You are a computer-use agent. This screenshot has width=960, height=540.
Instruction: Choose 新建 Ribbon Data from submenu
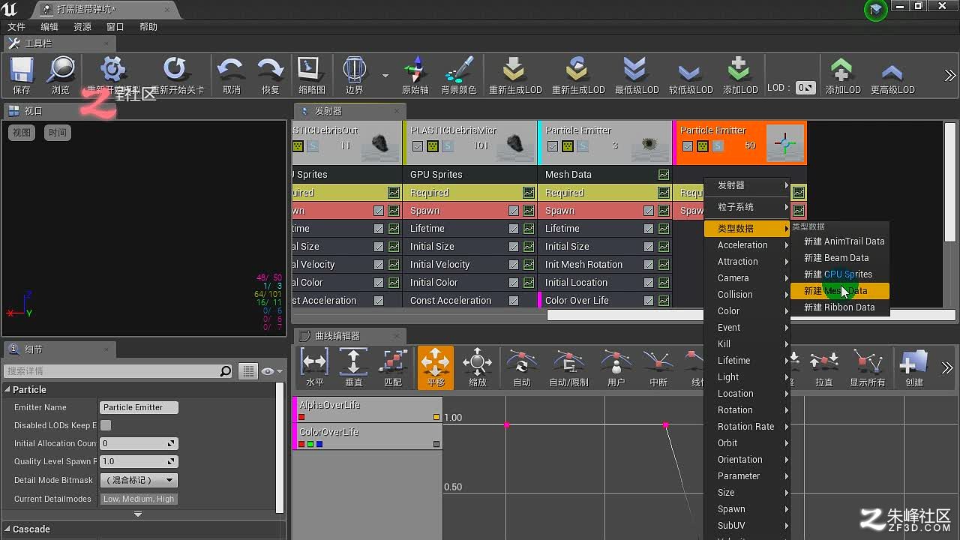[840, 307]
